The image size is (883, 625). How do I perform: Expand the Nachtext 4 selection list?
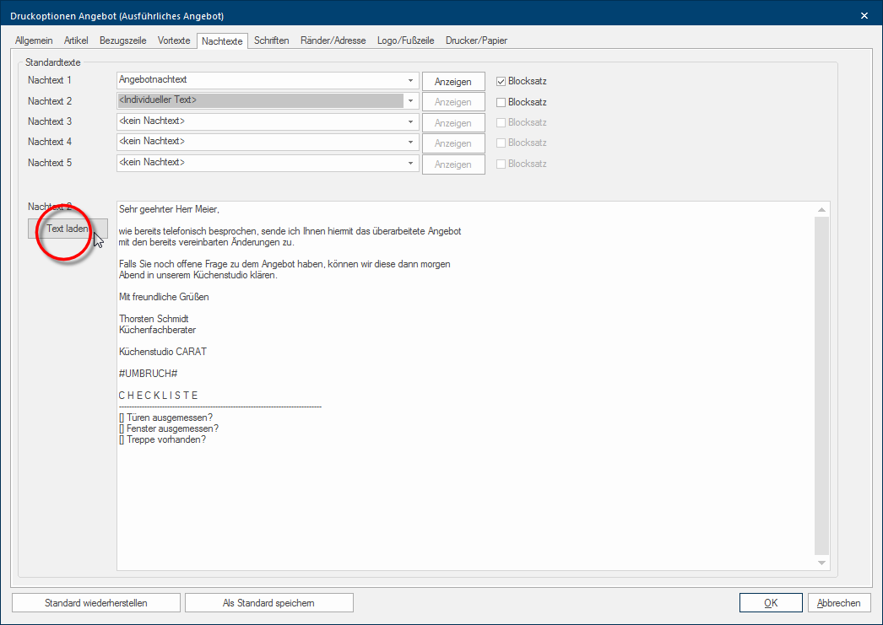[410, 142]
